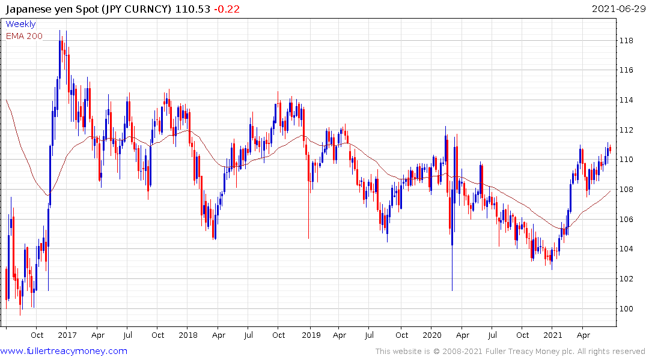Screen dimensions: 646x360
Task: Click the 118 price axis label
Action: pos(626,40)
